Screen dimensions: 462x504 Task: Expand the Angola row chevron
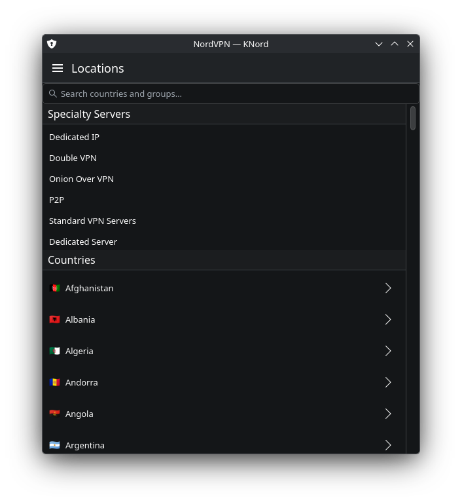[388, 414]
